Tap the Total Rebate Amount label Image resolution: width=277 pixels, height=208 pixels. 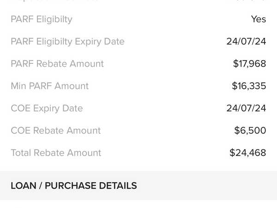56,153
